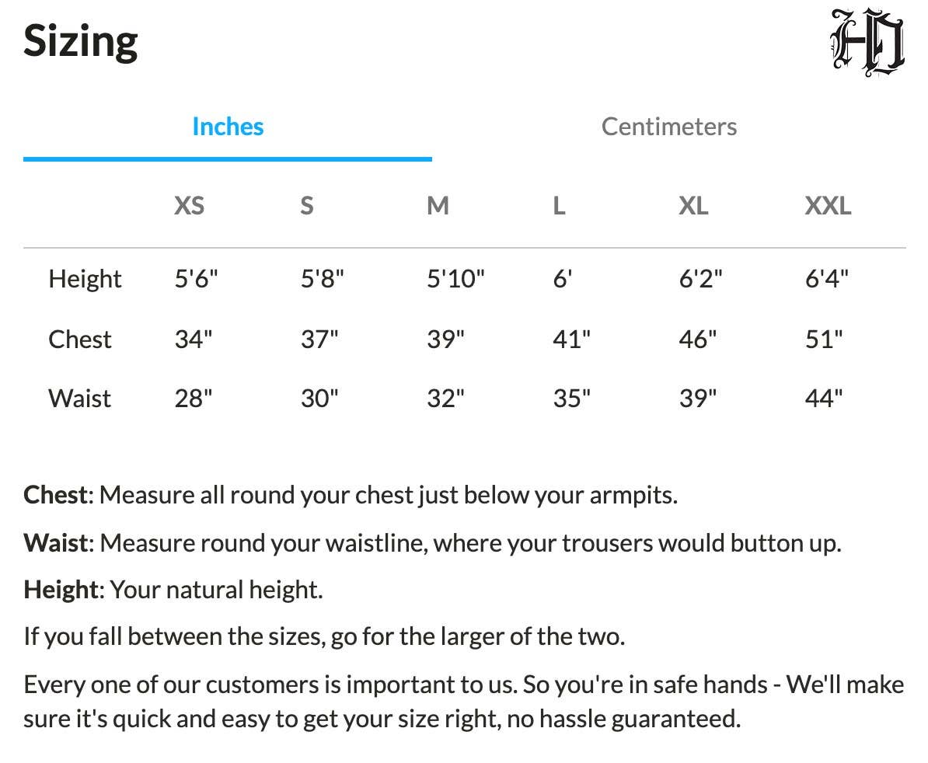Click the bold Waist measuring instruction

[x=56, y=542]
